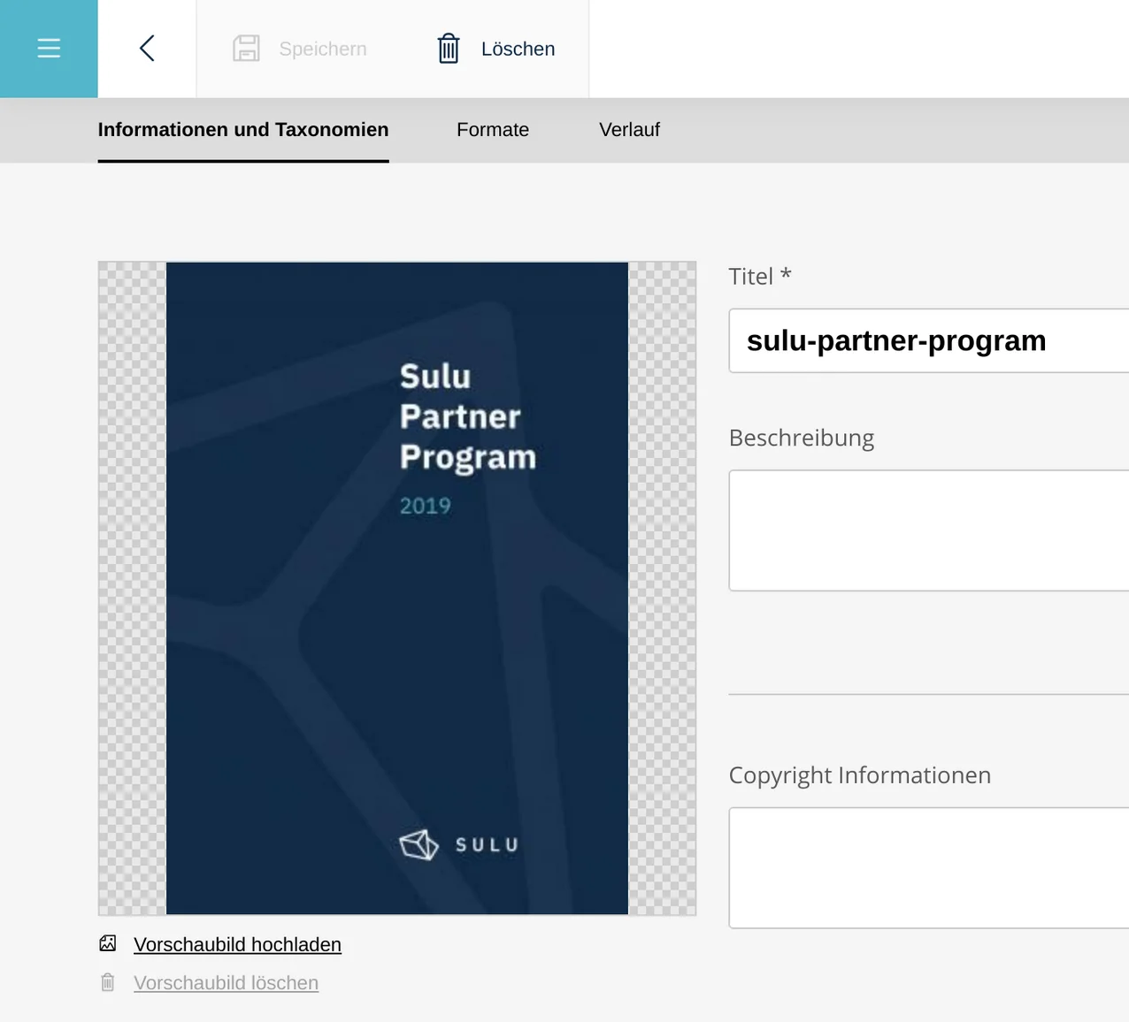The width and height of the screenshot is (1129, 1022).
Task: Click the floppy disk save icon
Action: [x=246, y=49]
